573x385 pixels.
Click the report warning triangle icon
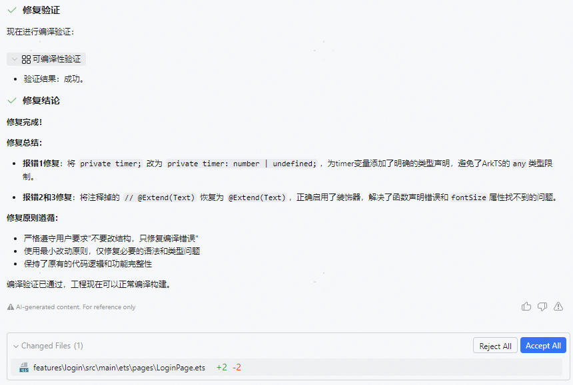point(560,307)
